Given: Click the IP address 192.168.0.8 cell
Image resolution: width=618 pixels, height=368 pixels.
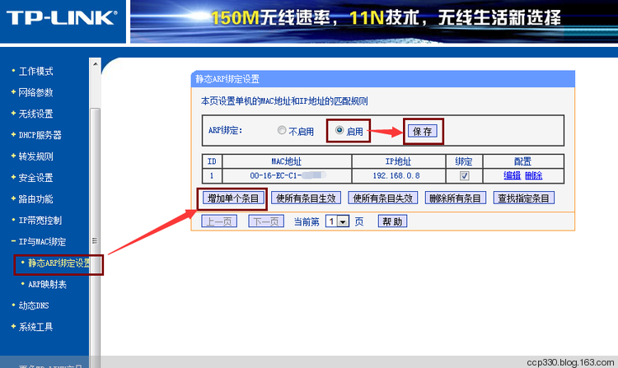Looking at the screenshot, I should pyautogui.click(x=399, y=175).
